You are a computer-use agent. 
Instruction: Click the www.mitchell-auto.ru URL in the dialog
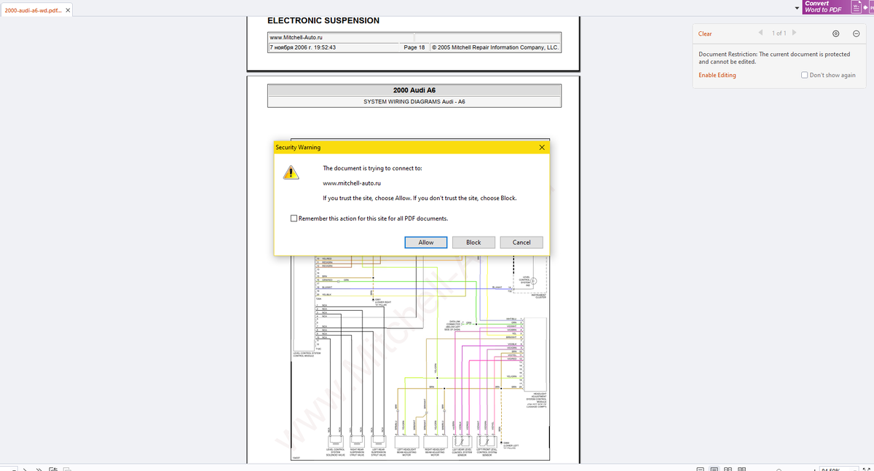tap(352, 183)
